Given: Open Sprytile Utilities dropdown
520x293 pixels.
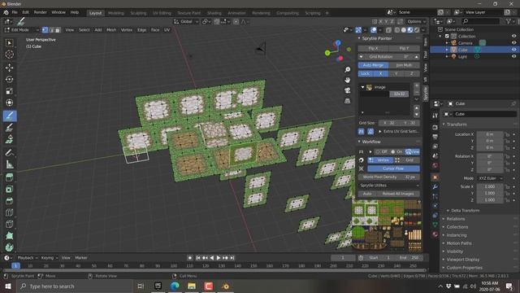Looking at the screenshot, I should coord(389,186).
